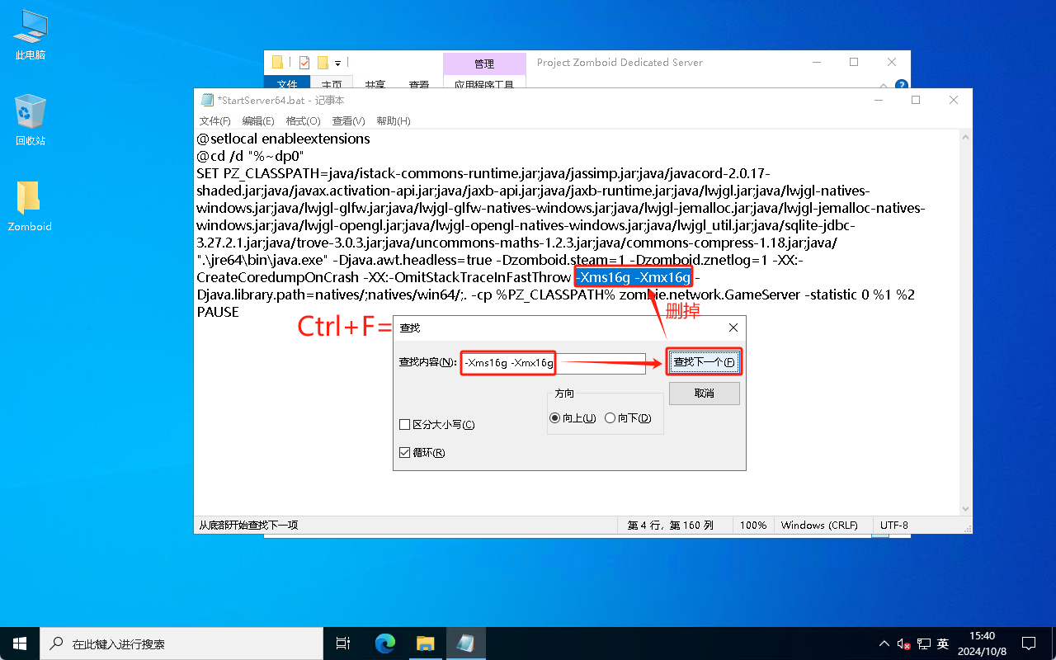
Task: Click the folder icon in Explorer title bar
Action: 278,62
